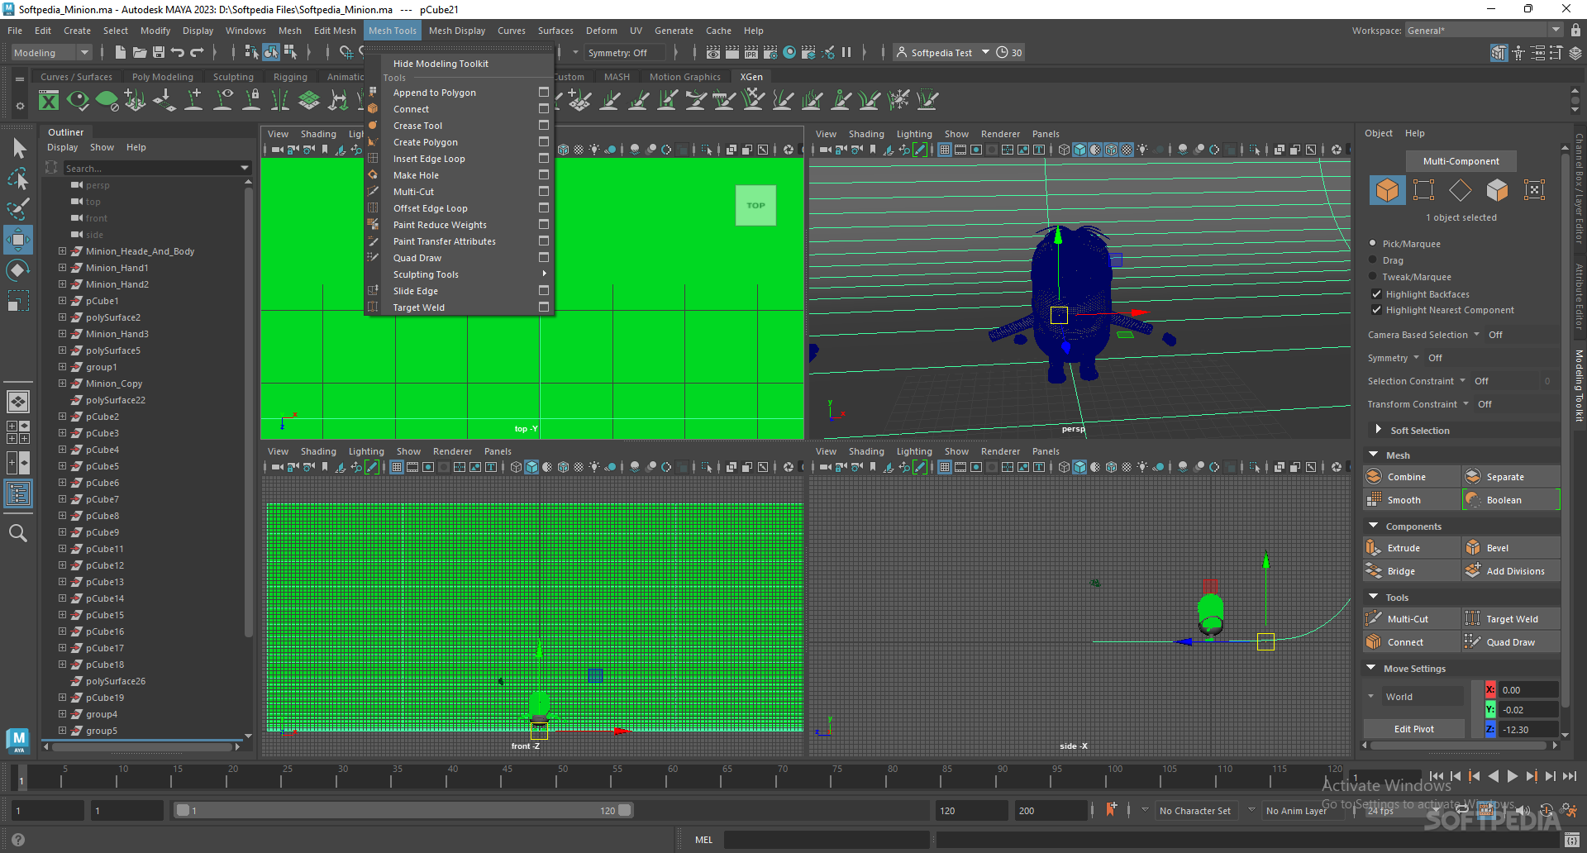The height and width of the screenshot is (853, 1587).
Task: Step to the end of playback range
Action: pos(1570,776)
